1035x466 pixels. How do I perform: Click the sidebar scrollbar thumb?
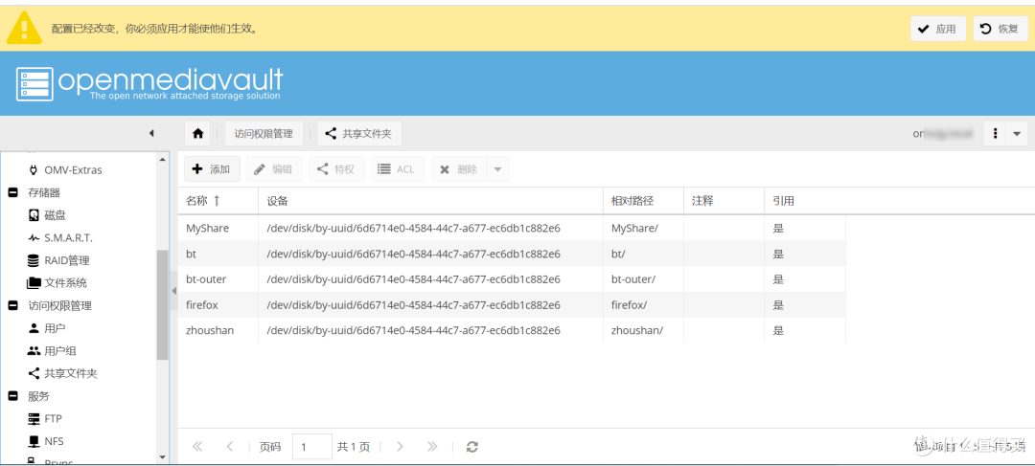coord(162,305)
